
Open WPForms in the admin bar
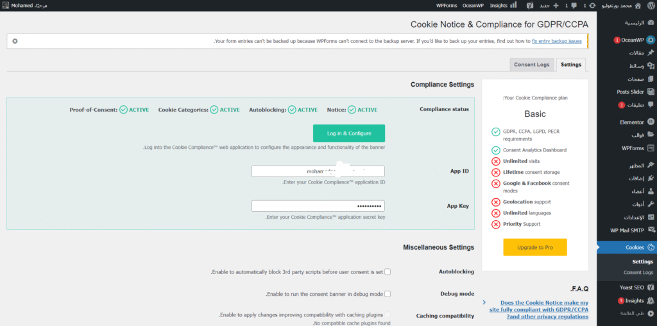point(446,5)
